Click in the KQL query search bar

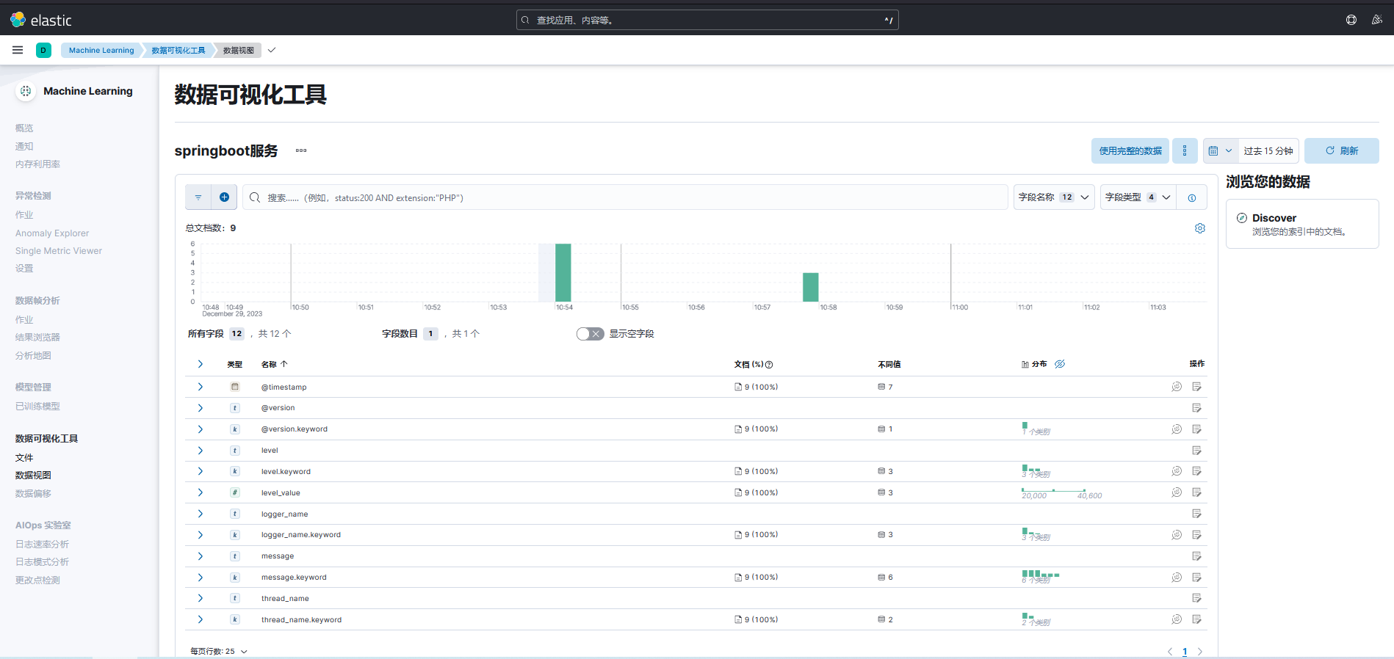(625, 197)
